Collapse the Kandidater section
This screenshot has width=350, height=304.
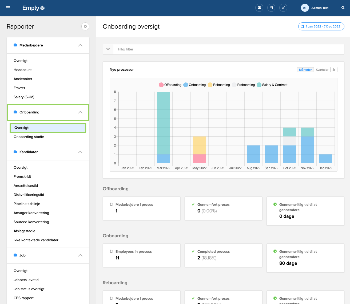point(80,152)
